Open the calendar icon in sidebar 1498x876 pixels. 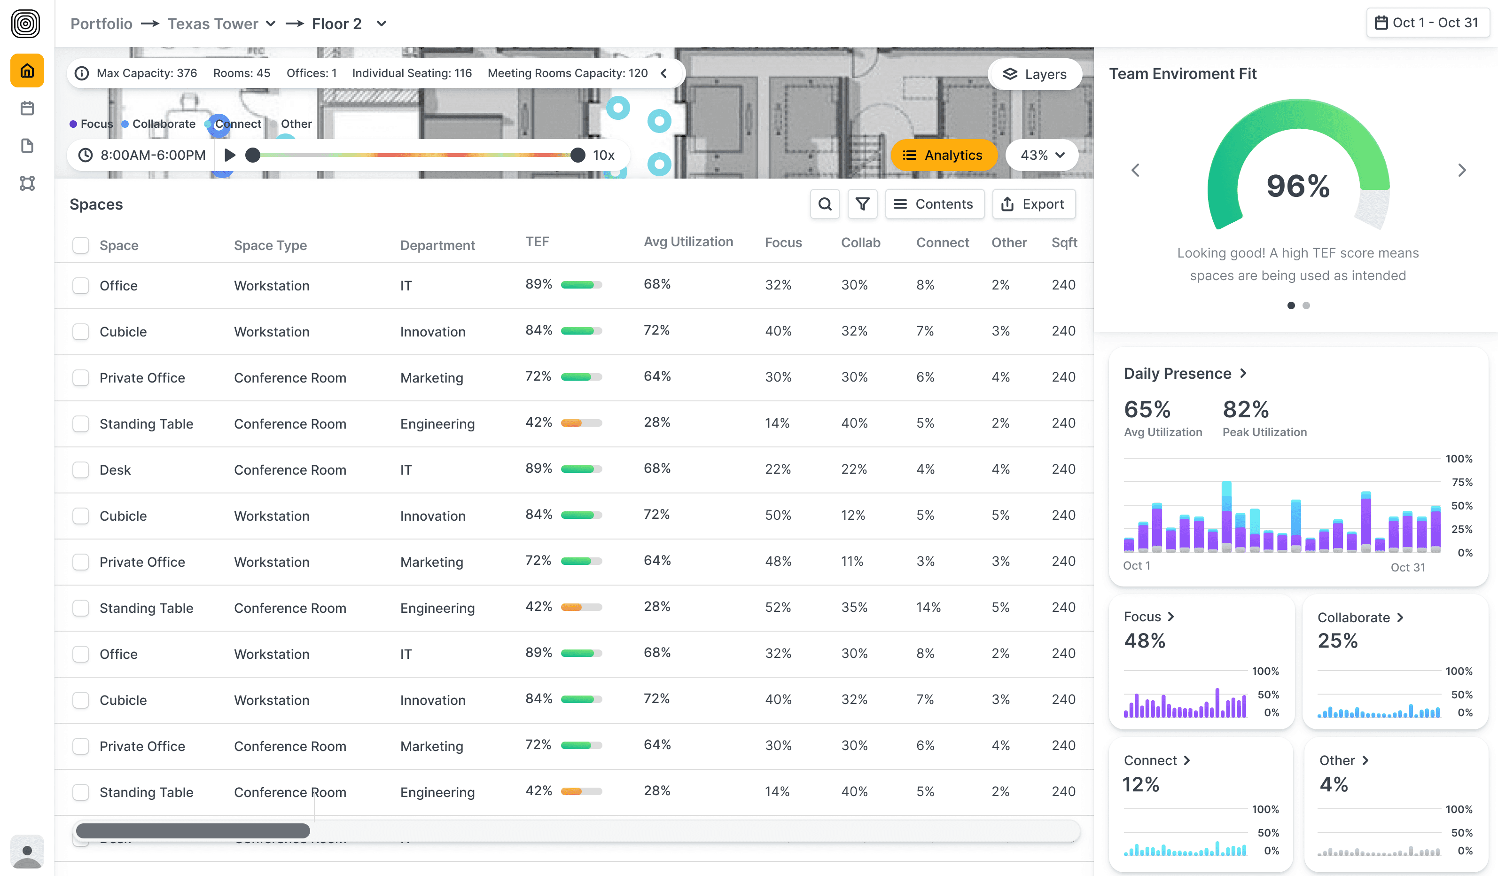27,108
